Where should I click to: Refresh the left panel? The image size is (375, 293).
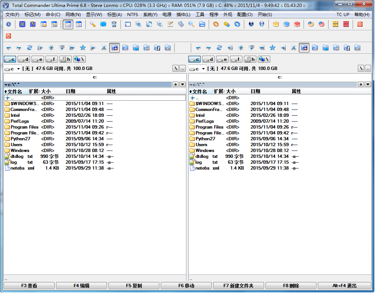(30, 48)
